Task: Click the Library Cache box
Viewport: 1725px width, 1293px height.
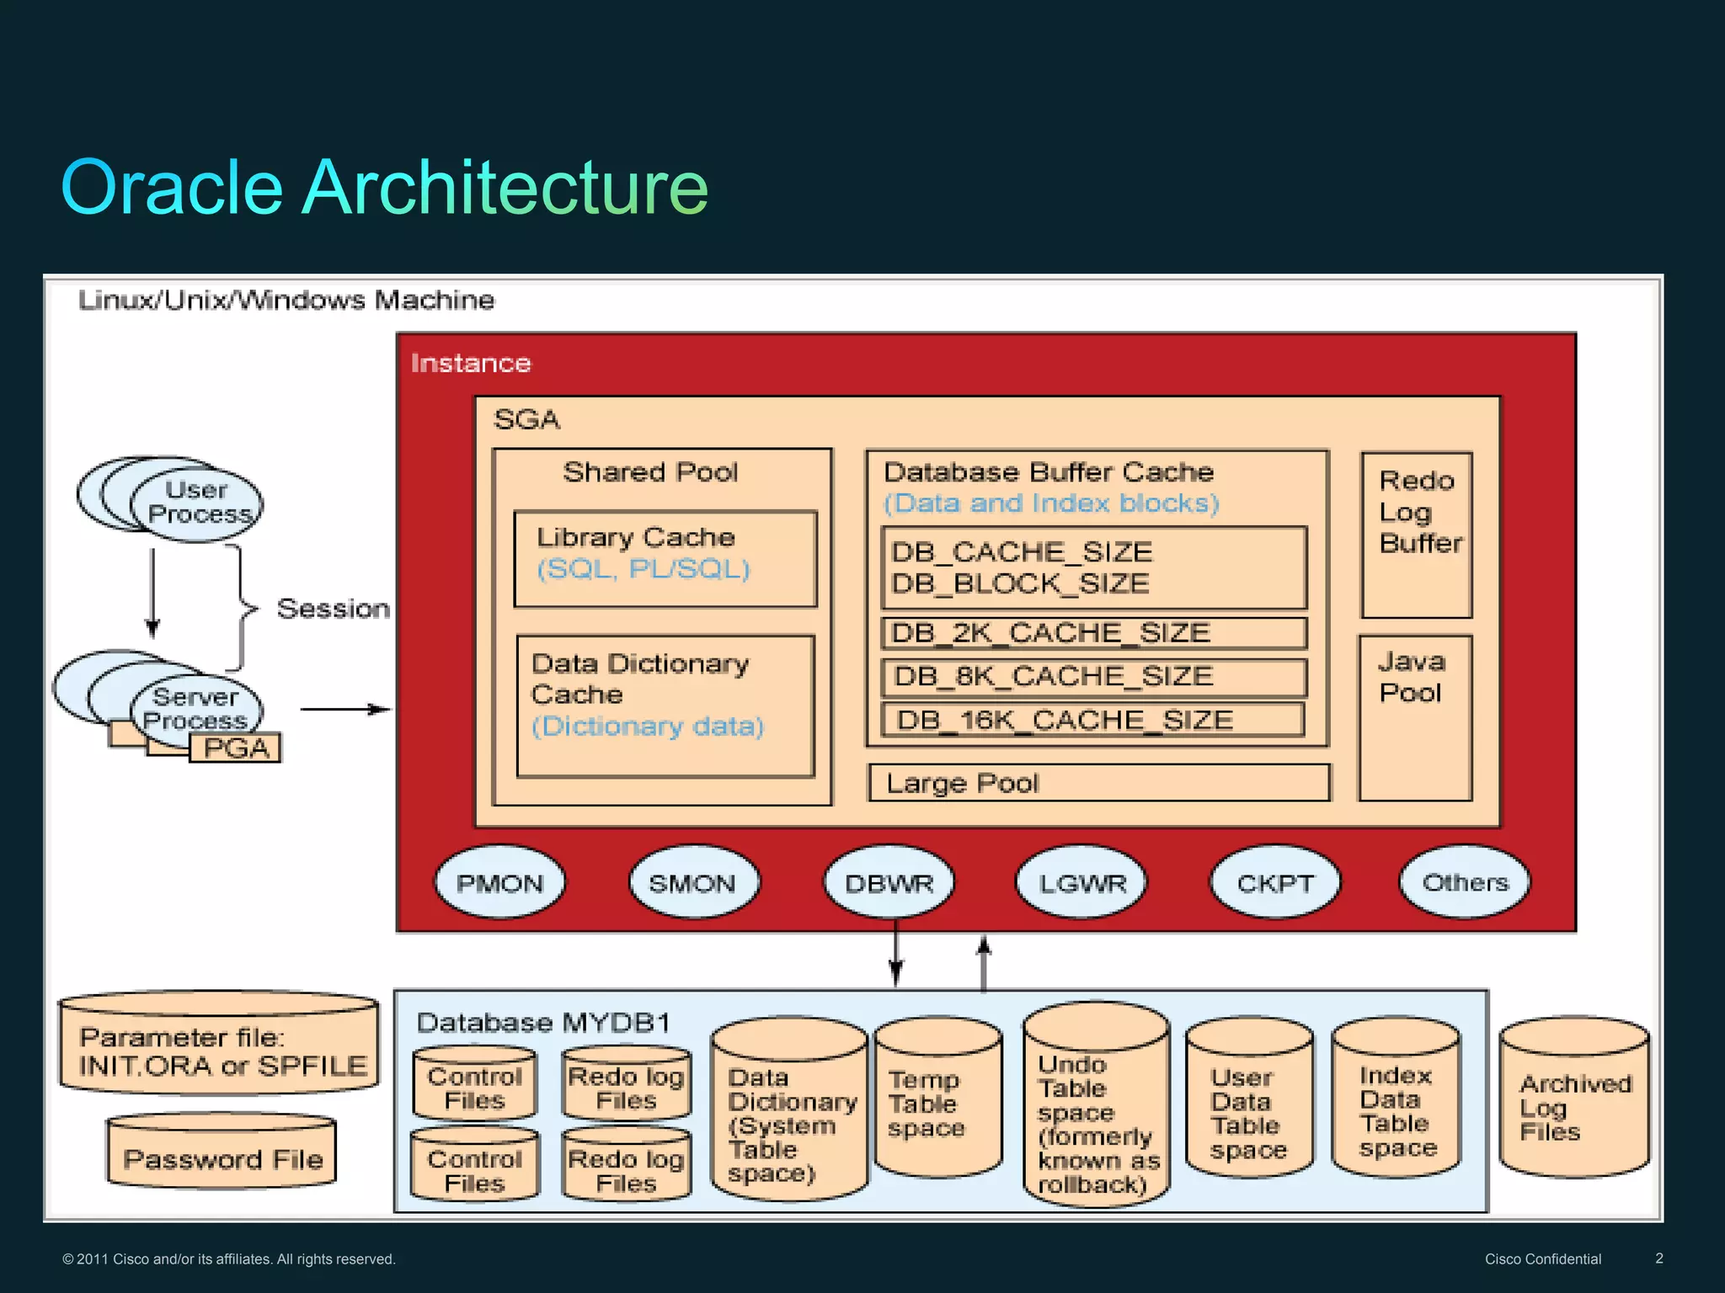Action: (x=665, y=559)
